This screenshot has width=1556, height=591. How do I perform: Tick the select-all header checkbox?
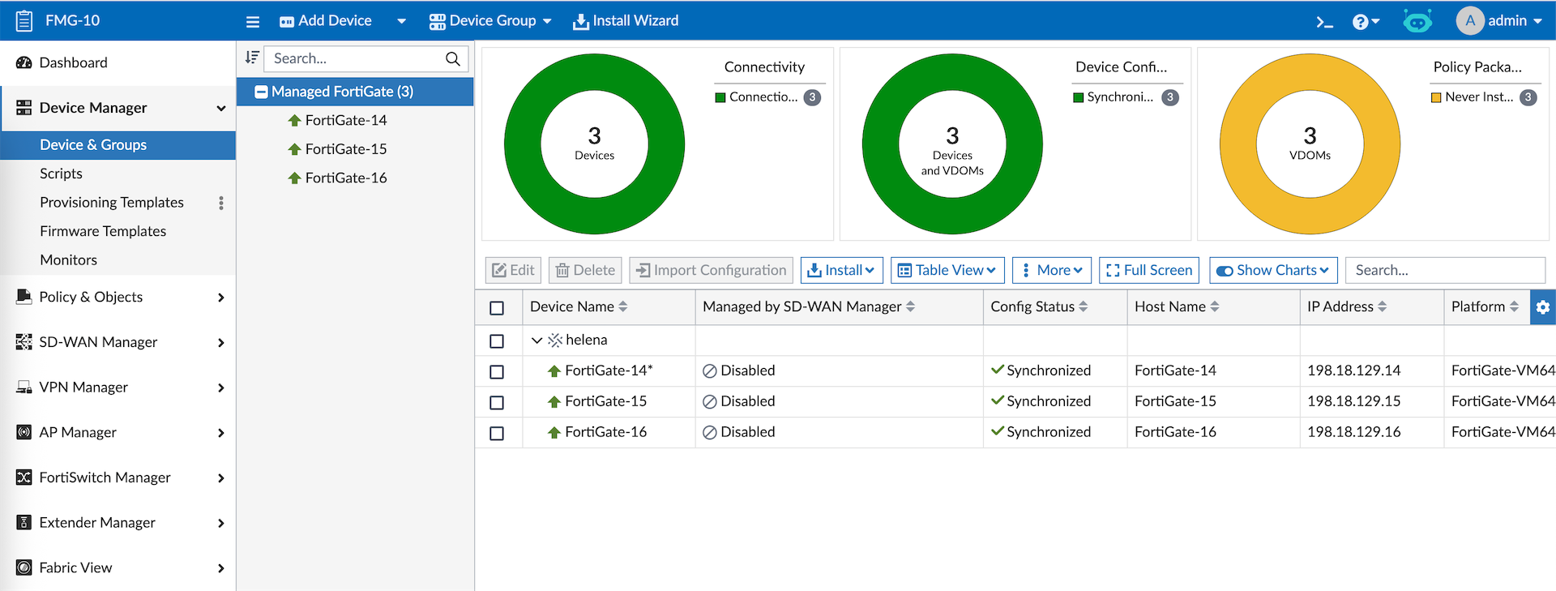(497, 308)
